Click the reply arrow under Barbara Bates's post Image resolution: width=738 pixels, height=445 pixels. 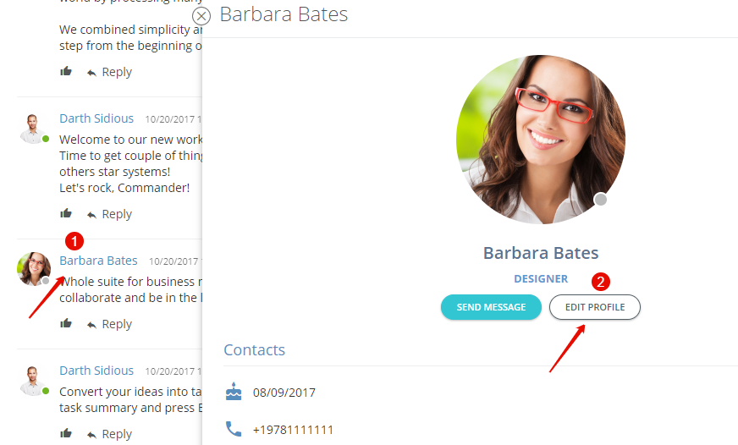pyautogui.click(x=91, y=325)
